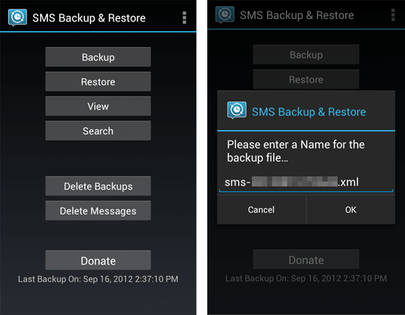Tap the Donate button on left screen
Screen dimensions: 405x315
[x=98, y=260]
